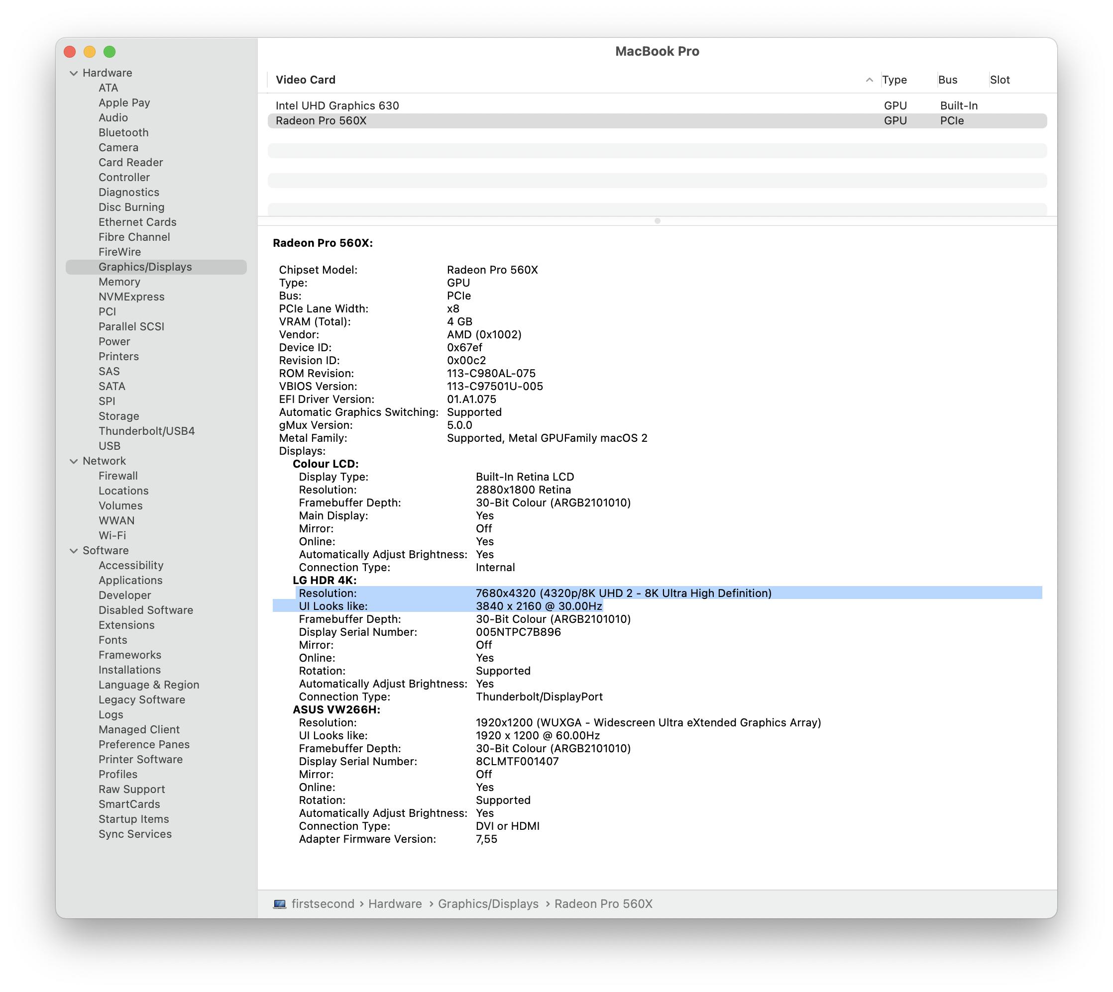The image size is (1113, 992).
Task: Open PCI in the sidebar
Action: (x=108, y=312)
